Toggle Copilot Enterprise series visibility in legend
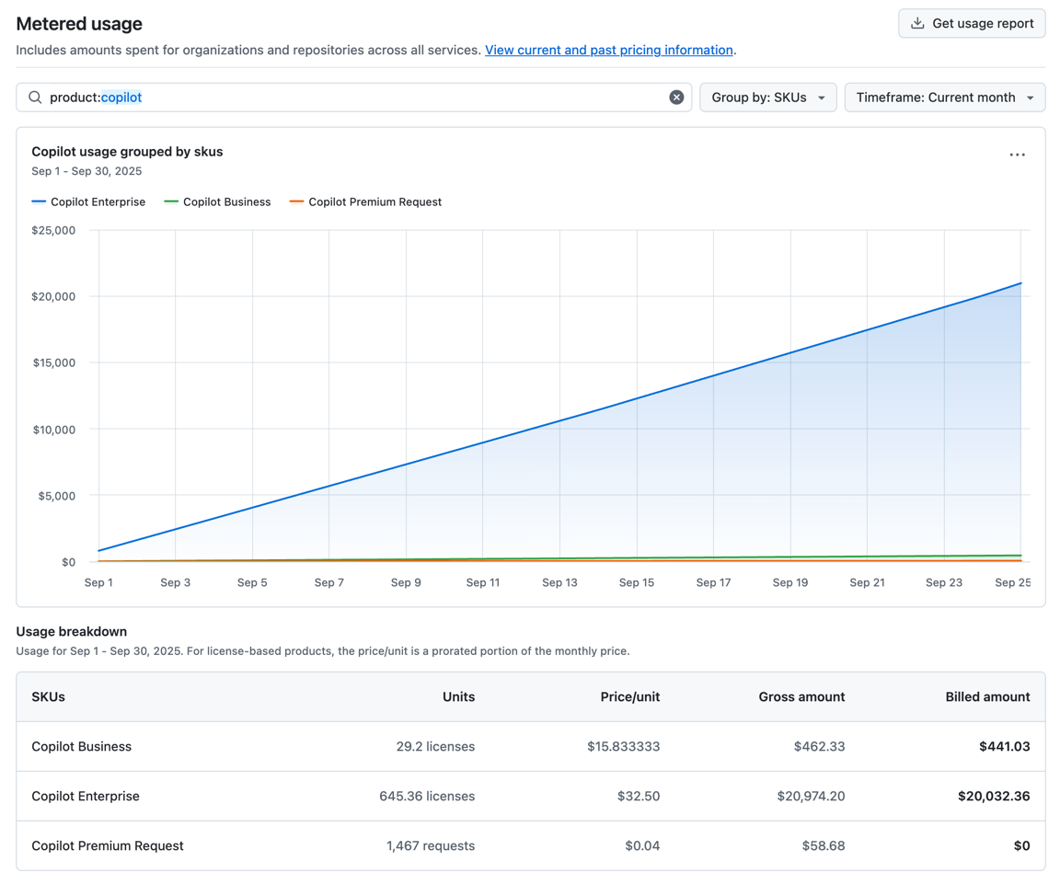Image resolution: width=1060 pixels, height=896 pixels. 88,201
